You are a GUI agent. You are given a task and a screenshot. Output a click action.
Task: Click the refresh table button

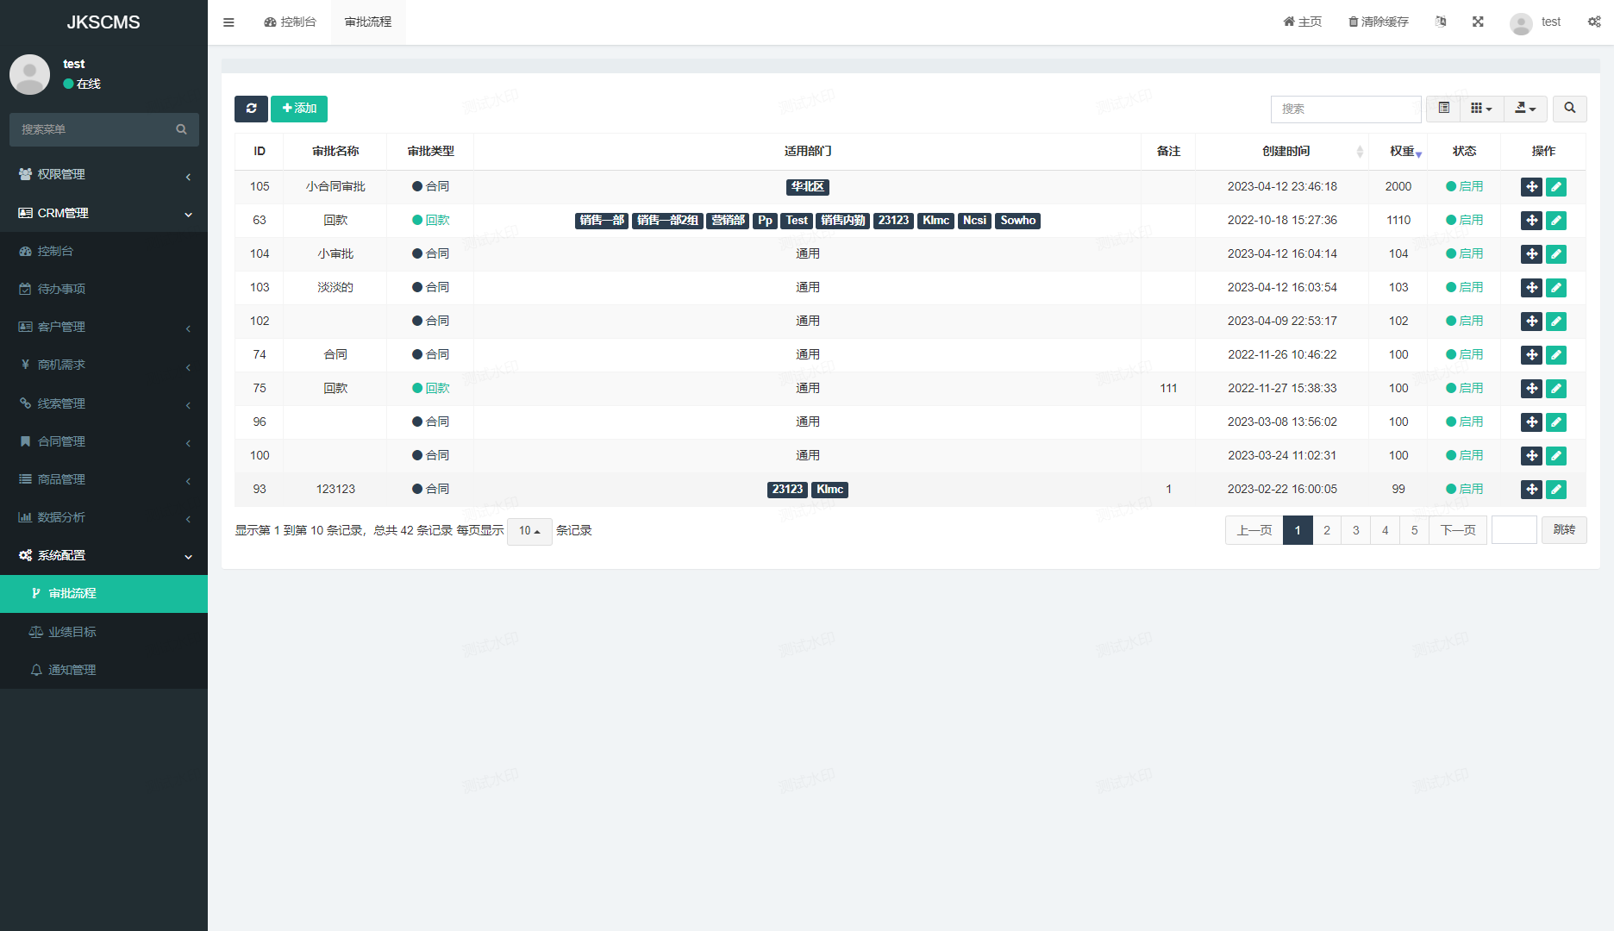click(251, 109)
